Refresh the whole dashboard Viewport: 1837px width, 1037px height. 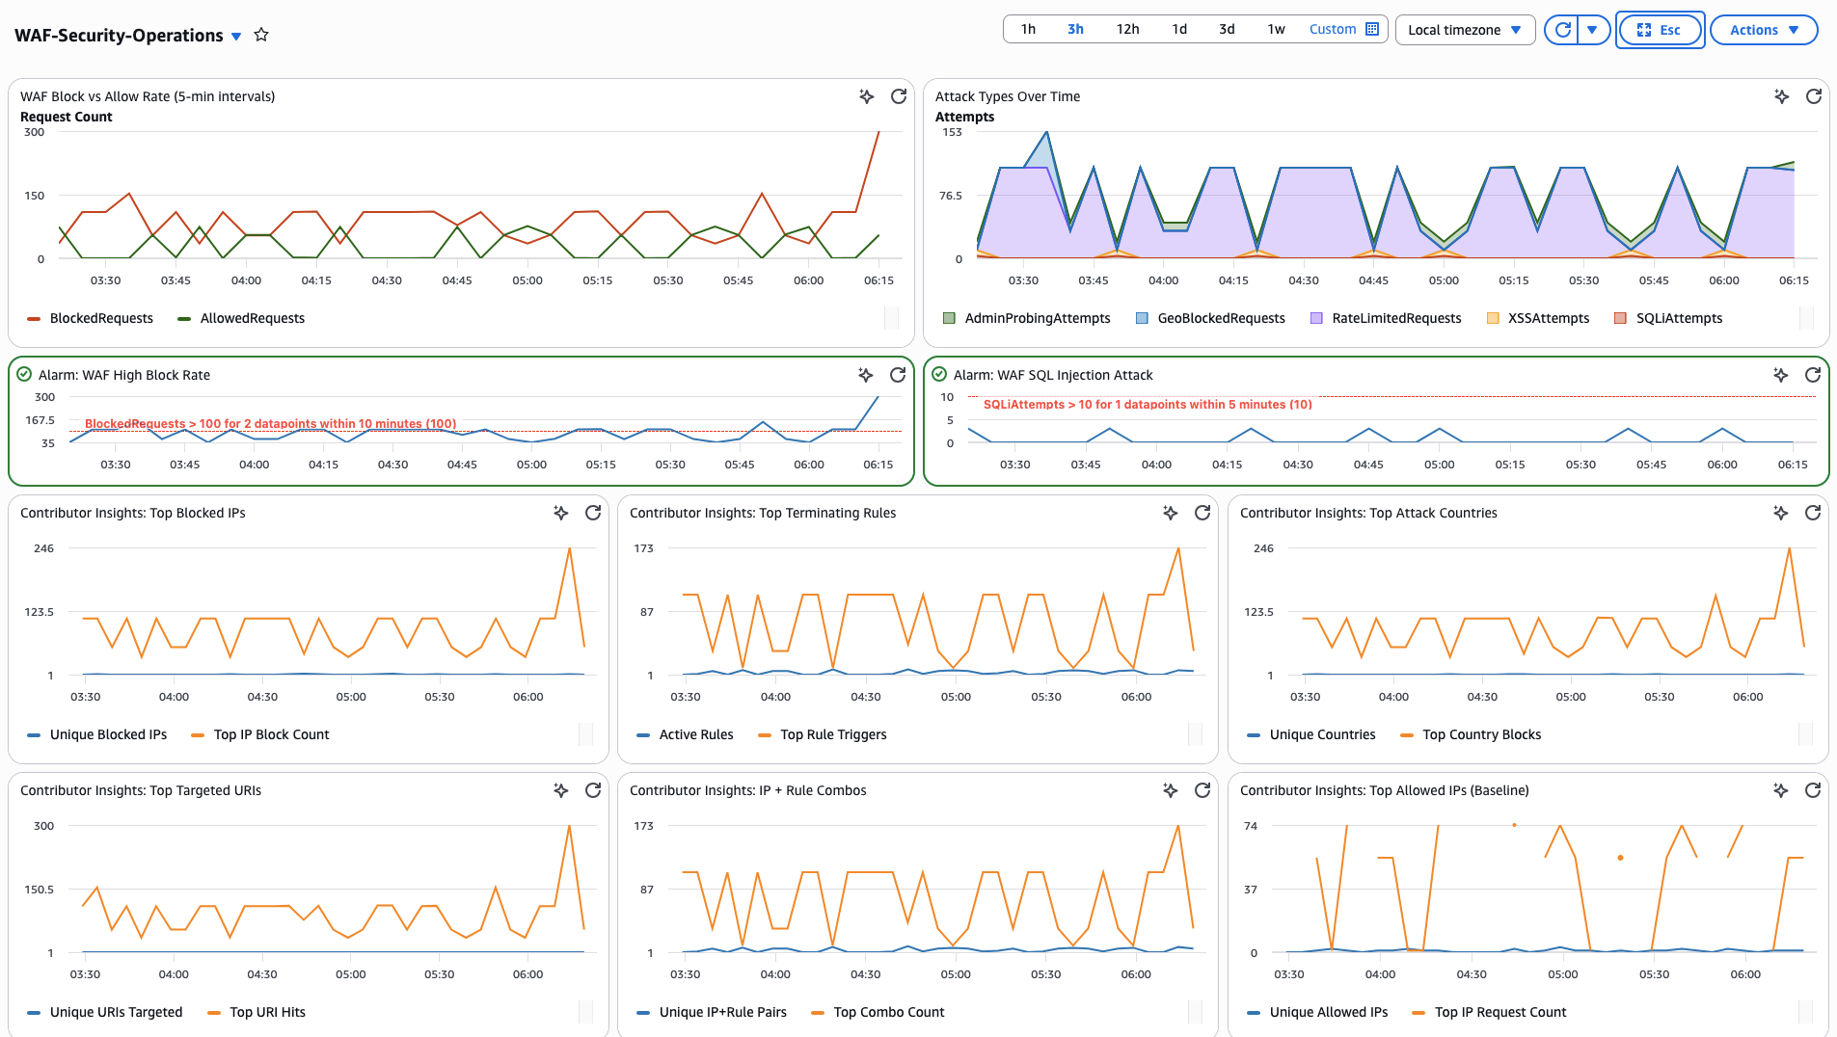click(1563, 30)
